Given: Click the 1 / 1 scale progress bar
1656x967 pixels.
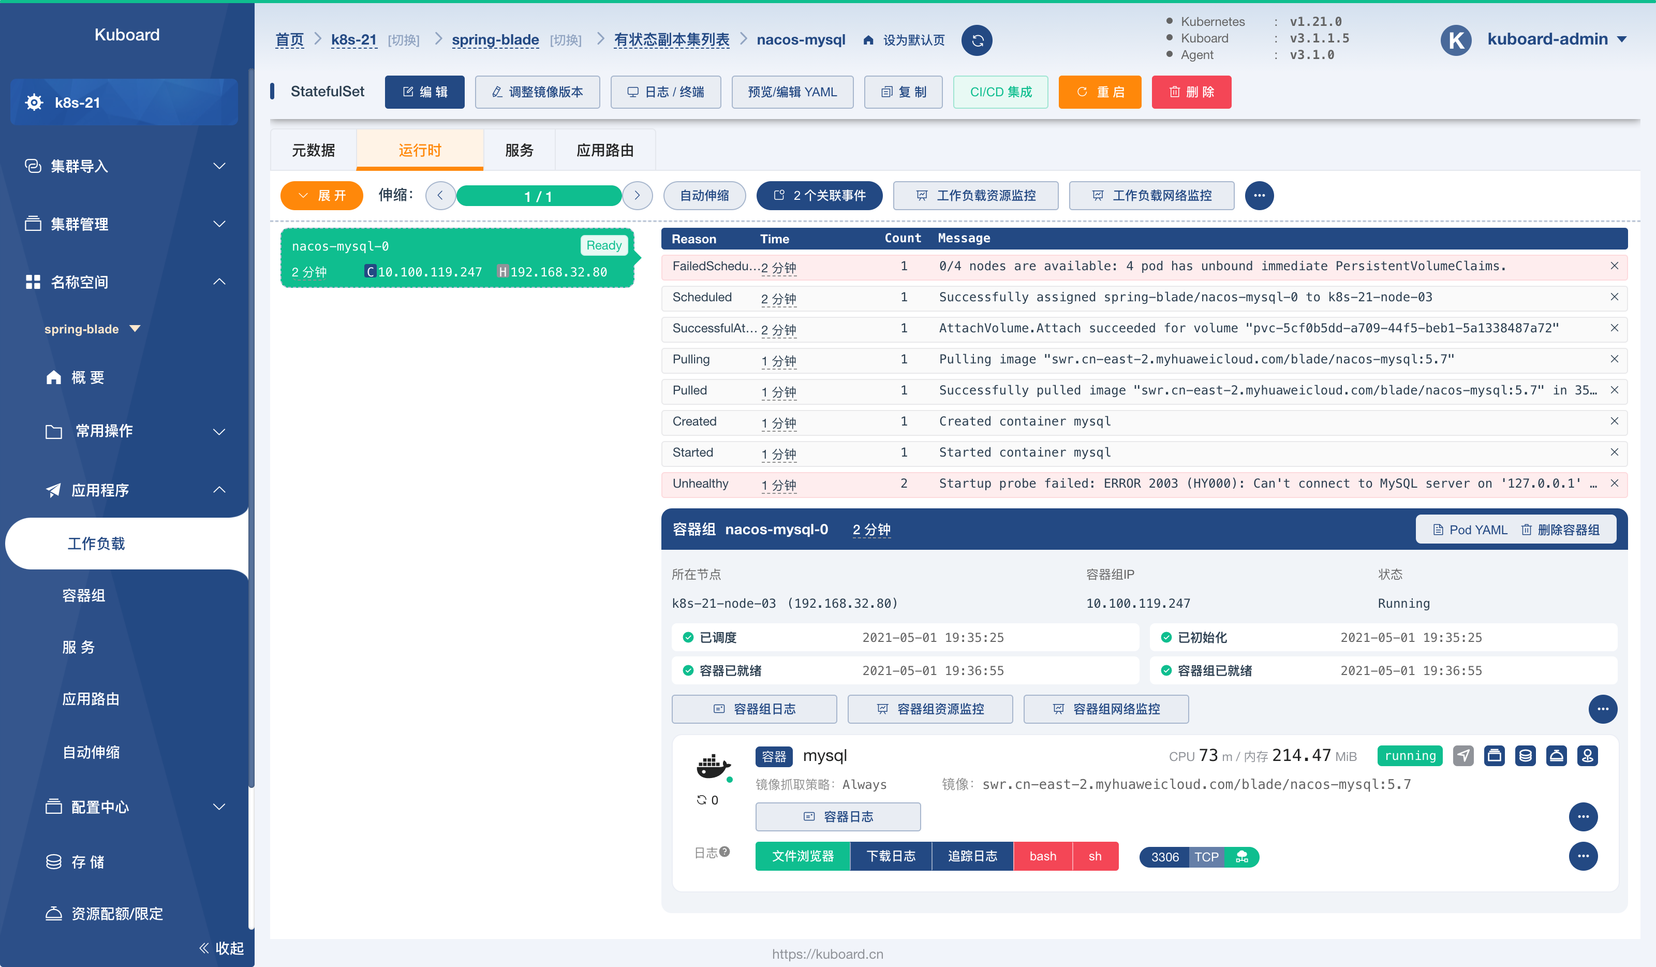Looking at the screenshot, I should point(539,196).
